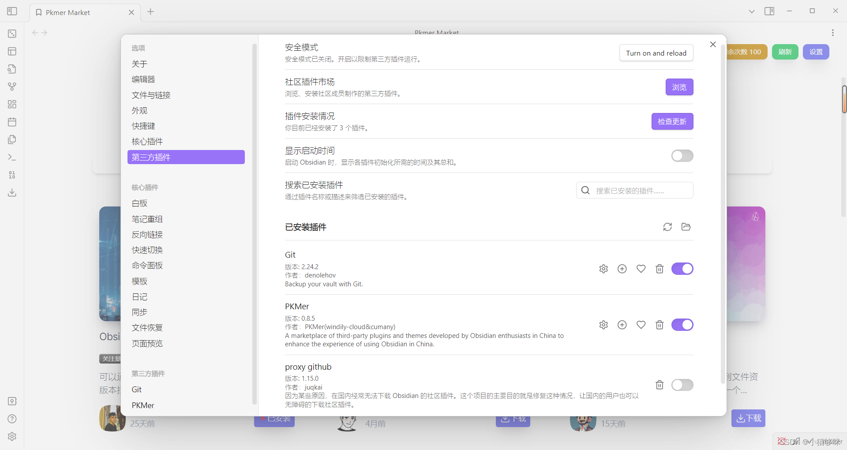Toggle 显示启动时间 switch

(x=682, y=156)
